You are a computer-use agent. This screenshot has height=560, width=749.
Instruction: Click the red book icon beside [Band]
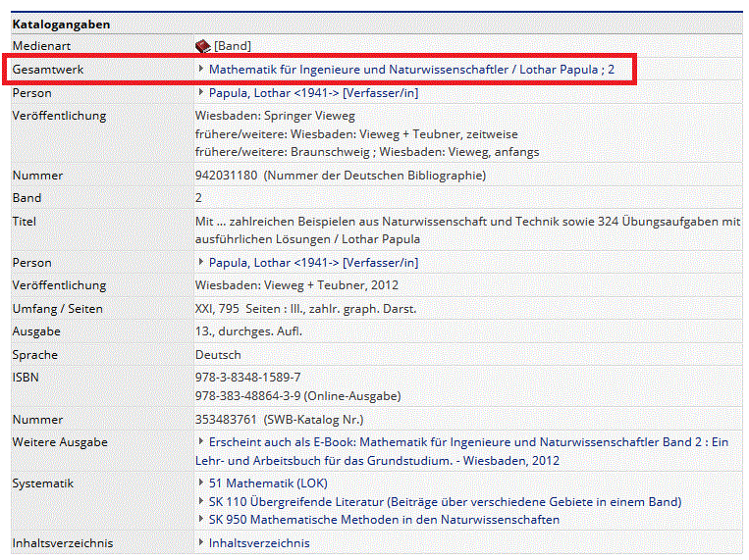click(x=203, y=46)
